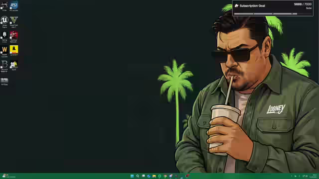Open File Explorer from the taskbar
319x179 pixels.
pos(154,176)
